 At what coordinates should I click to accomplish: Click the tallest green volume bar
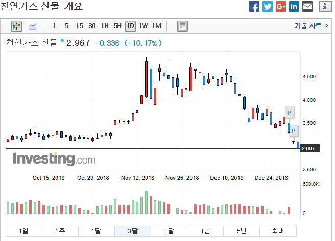click(x=147, y=203)
